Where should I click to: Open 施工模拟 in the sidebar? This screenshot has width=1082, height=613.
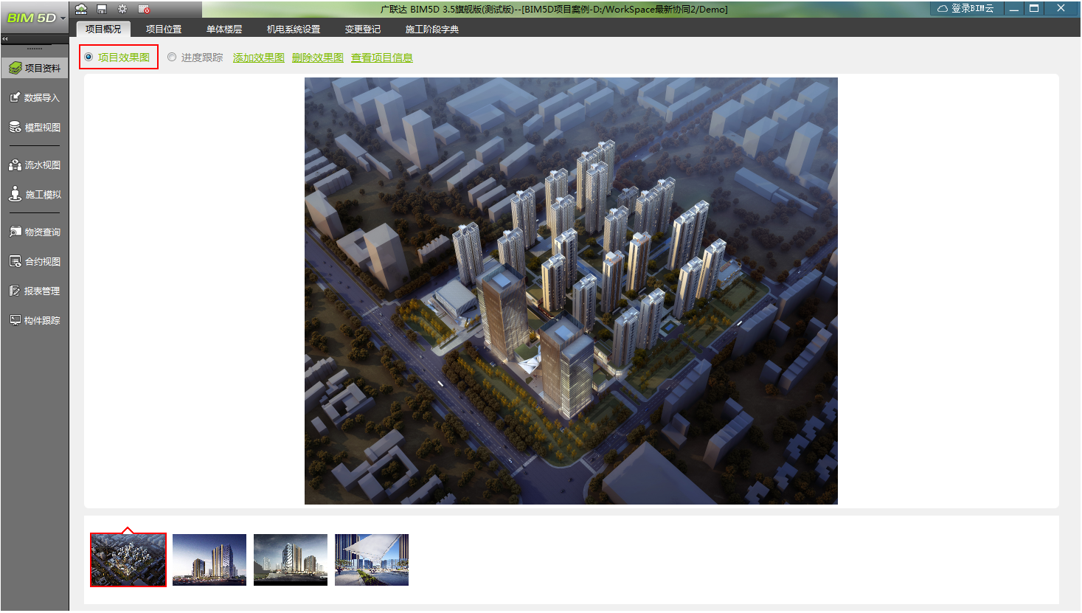click(35, 194)
